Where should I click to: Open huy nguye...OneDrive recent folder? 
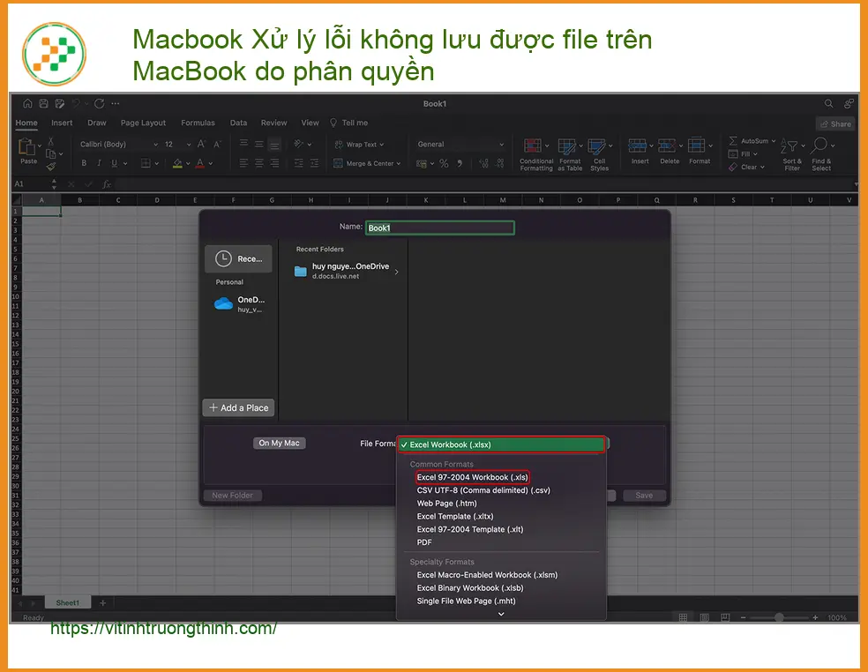click(x=347, y=271)
